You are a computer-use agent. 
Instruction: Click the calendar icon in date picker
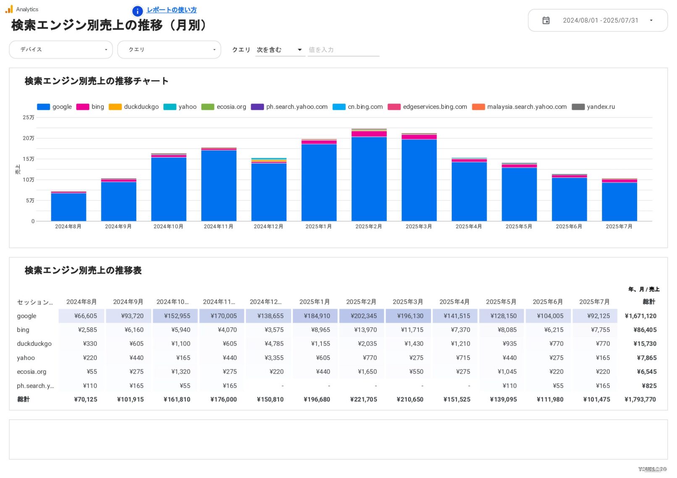click(x=546, y=21)
